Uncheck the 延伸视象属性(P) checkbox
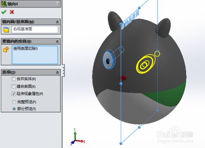 point(14,94)
